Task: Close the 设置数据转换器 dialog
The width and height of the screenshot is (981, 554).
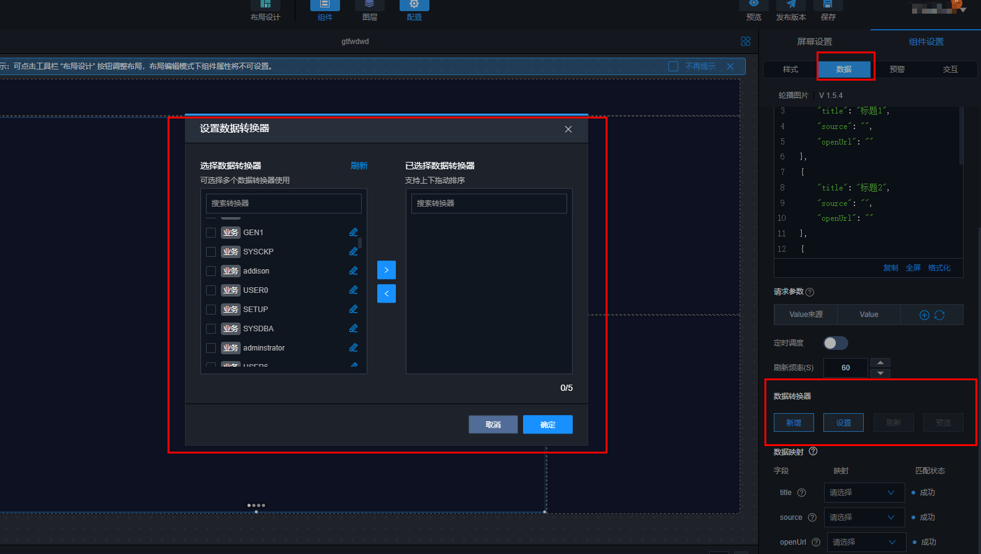Action: click(x=568, y=129)
